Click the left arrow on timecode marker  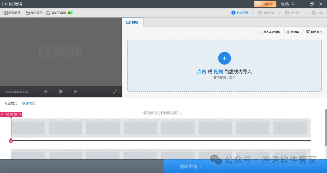(x=2, y=114)
